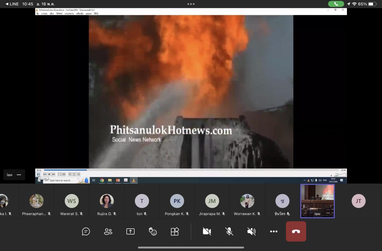Screen dimensions: 382x251
Task: Pause VLC playback in shared screen
Action: click(x=38, y=174)
